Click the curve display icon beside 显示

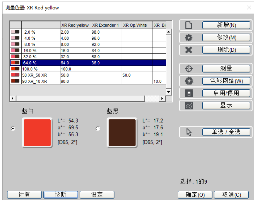189,106
